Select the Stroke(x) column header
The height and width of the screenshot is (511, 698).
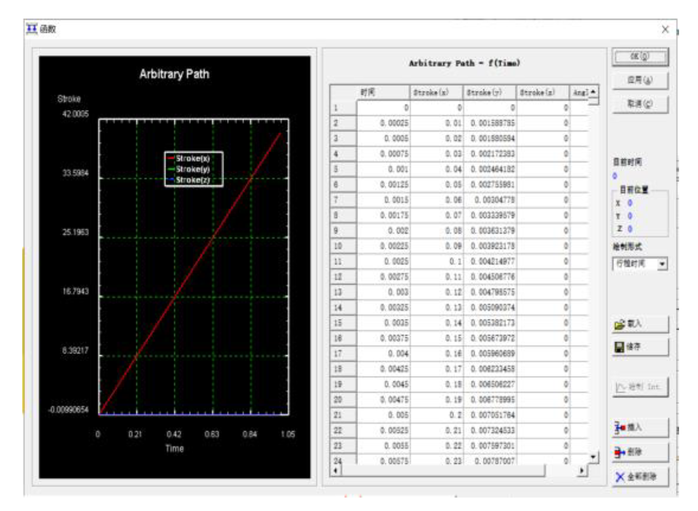pyautogui.click(x=436, y=92)
